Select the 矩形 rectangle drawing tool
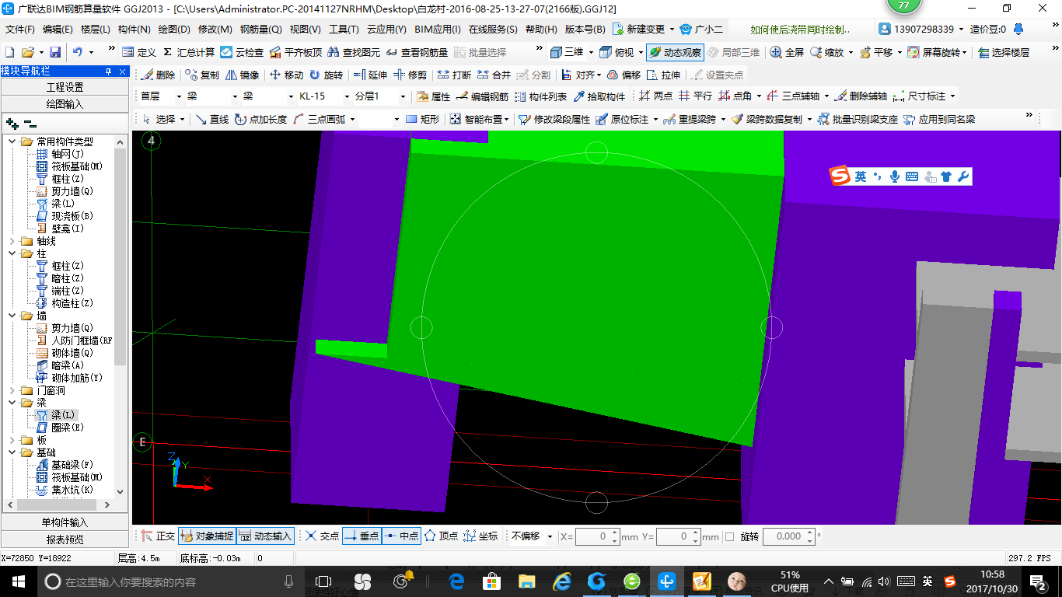This screenshot has height=597, width=1062. 422,120
